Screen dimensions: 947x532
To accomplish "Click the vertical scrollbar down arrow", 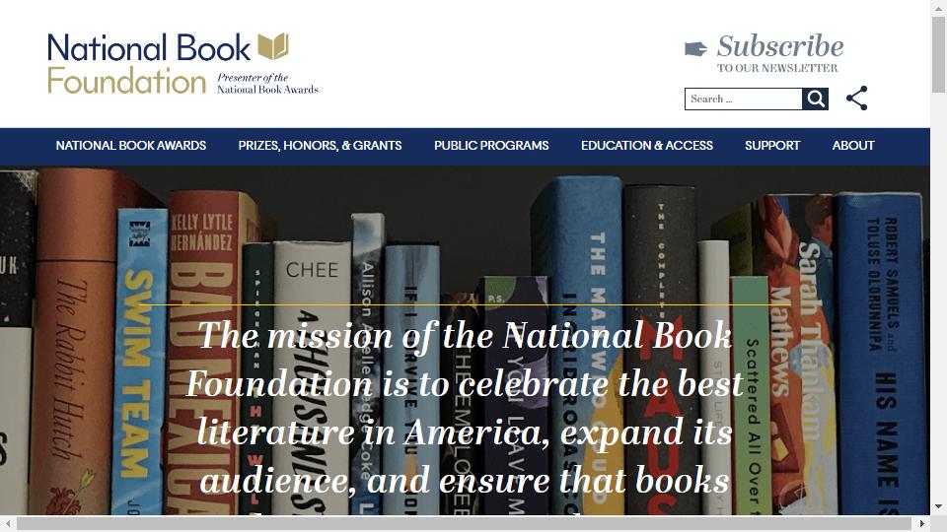I will [938, 507].
